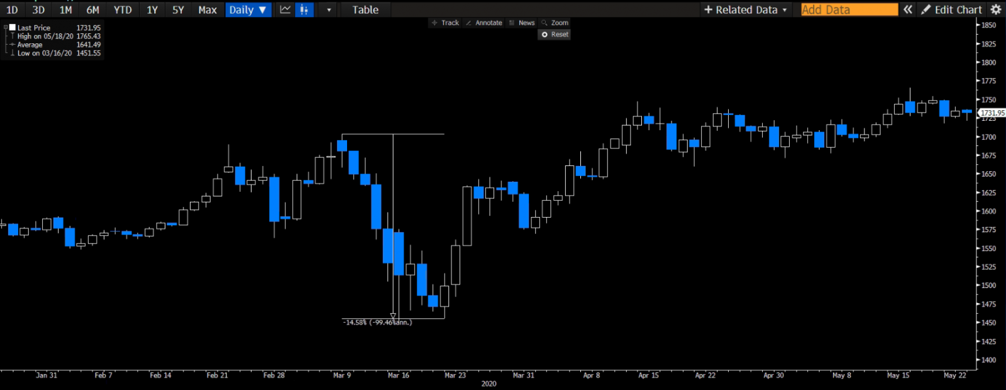Click the May 22 date axis label
The image size is (1006, 390).
point(955,376)
